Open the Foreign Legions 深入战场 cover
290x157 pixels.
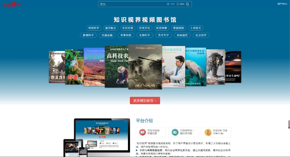145,67
